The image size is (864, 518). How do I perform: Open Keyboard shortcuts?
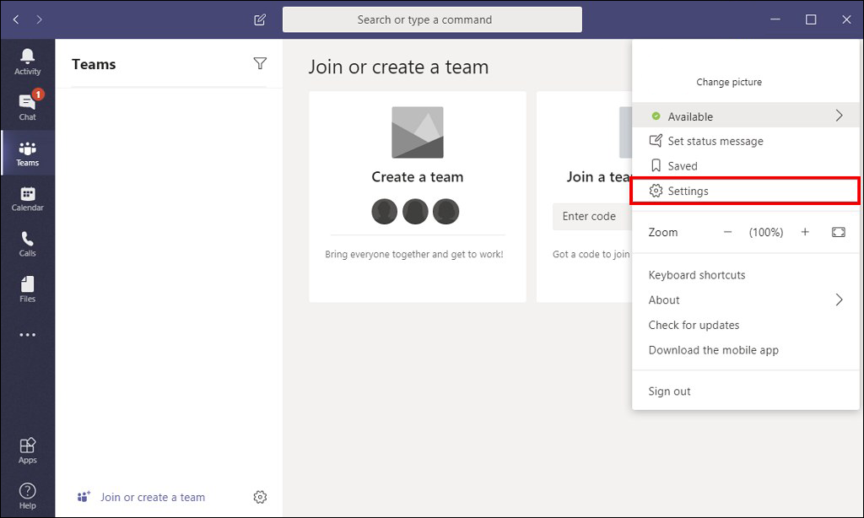coord(696,275)
